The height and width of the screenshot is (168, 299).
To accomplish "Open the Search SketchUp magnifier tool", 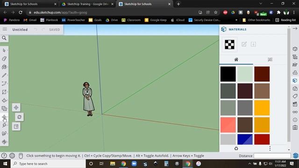I will [x=4, y=38].
